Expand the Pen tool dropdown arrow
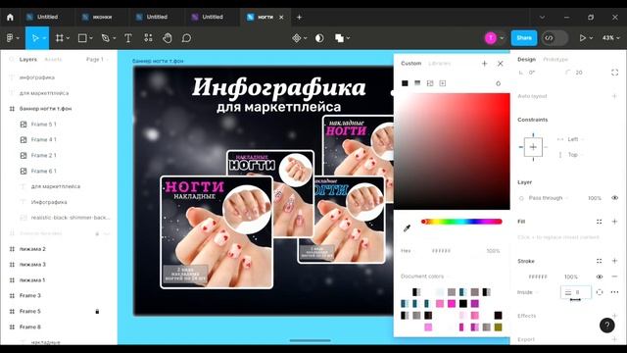627x353 pixels. click(x=114, y=38)
